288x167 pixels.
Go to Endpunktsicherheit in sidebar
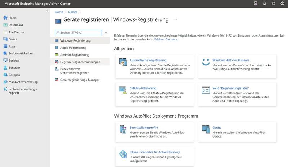tap(21, 53)
